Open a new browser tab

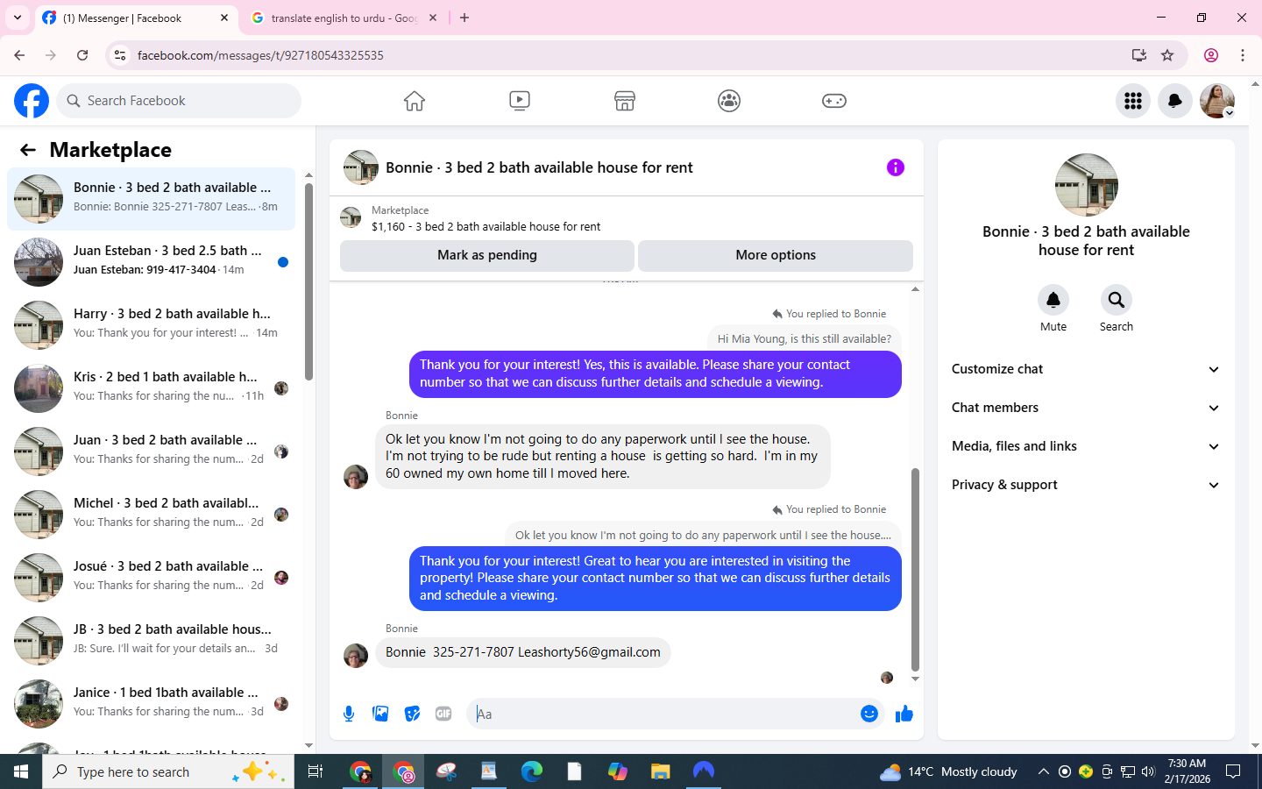pyautogui.click(x=464, y=18)
